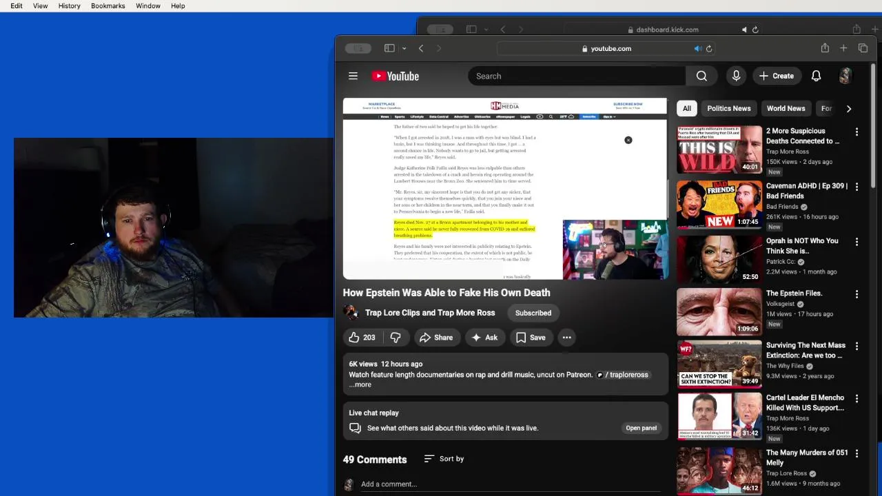The image size is (882, 496).
Task: Mute the youtube.com tab audio icon
Action: click(697, 48)
